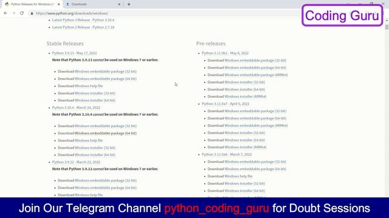Image resolution: width=389 pixels, height=218 pixels.
Task: Open Python 3.11.0a6 - March 7, 2022 pre-release
Action: click(x=227, y=154)
